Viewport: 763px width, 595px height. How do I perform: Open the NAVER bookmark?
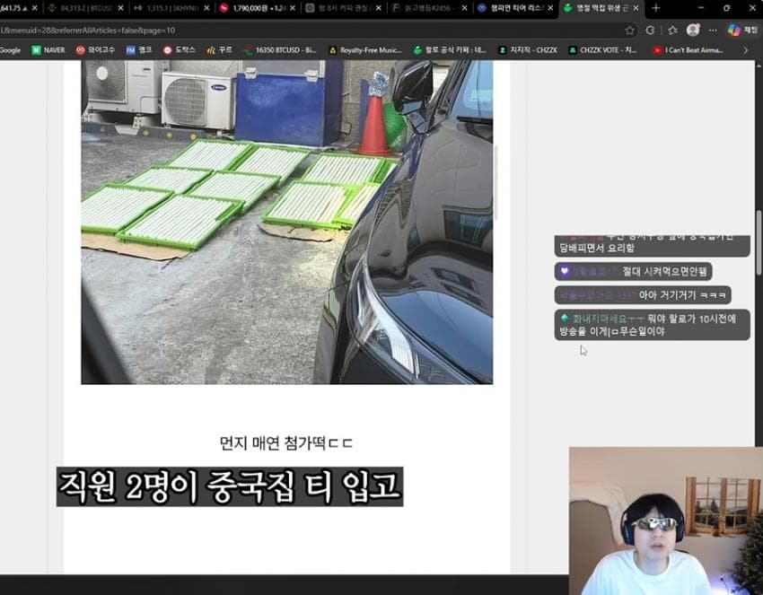coord(48,50)
